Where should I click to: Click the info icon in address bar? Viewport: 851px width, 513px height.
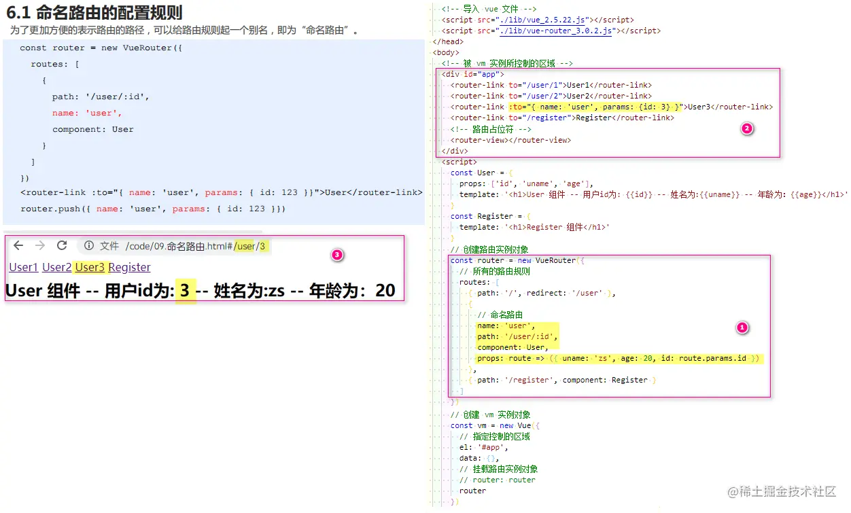pos(89,246)
